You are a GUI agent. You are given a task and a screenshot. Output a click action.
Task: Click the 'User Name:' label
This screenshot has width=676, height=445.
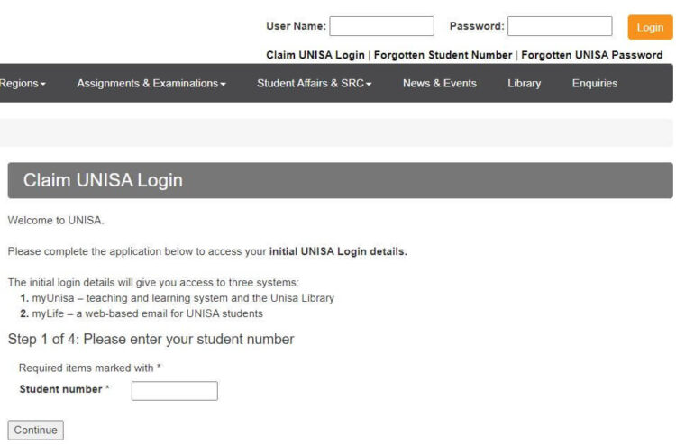[297, 26]
